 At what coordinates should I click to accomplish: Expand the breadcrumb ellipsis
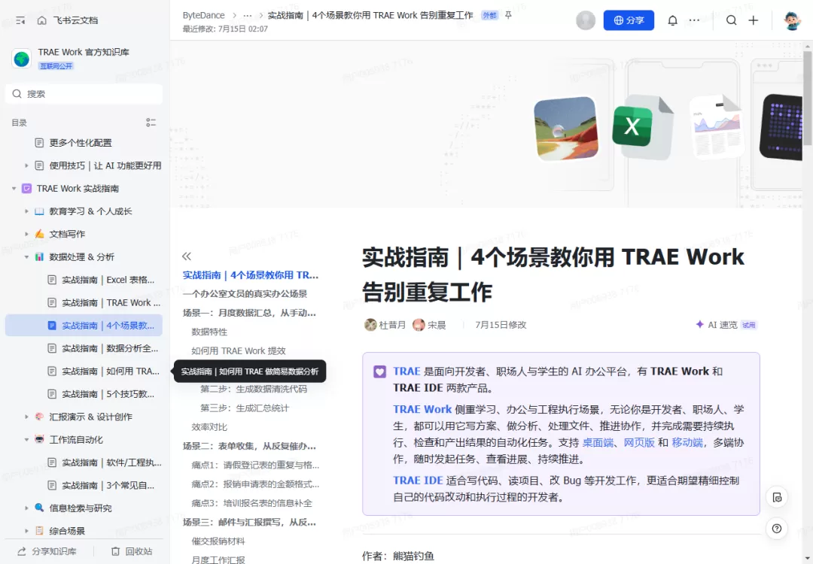(x=248, y=16)
